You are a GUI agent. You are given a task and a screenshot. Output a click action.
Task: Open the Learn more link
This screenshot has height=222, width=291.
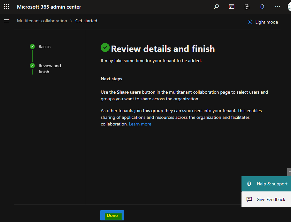[140, 124]
